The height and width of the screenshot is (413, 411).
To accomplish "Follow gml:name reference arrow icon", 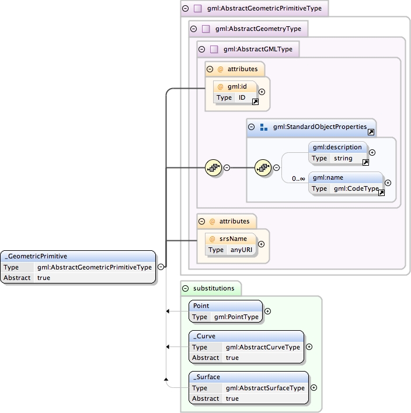I will (x=381, y=193).
